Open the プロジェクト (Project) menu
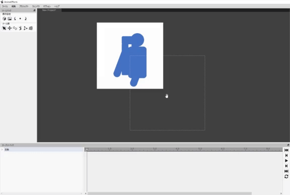The width and height of the screenshot is (290, 195). click(x=24, y=6)
